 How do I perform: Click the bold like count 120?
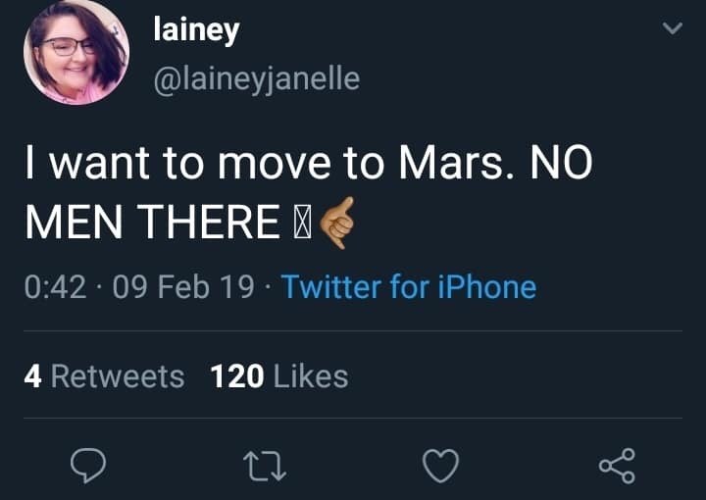coord(237,375)
